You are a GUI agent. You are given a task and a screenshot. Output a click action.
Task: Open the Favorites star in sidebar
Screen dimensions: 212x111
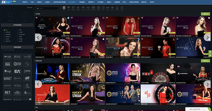(x=10, y=15)
